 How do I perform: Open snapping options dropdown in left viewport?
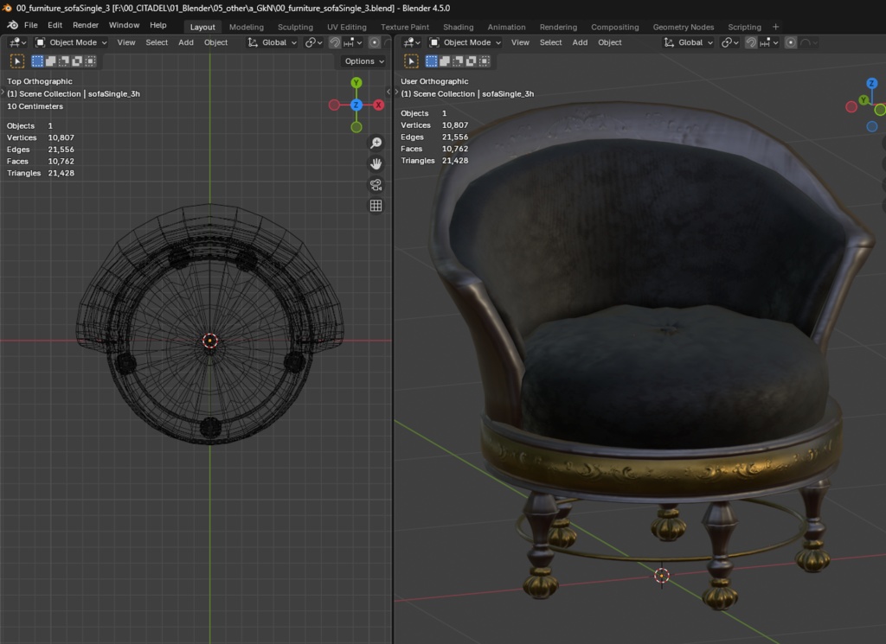353,42
